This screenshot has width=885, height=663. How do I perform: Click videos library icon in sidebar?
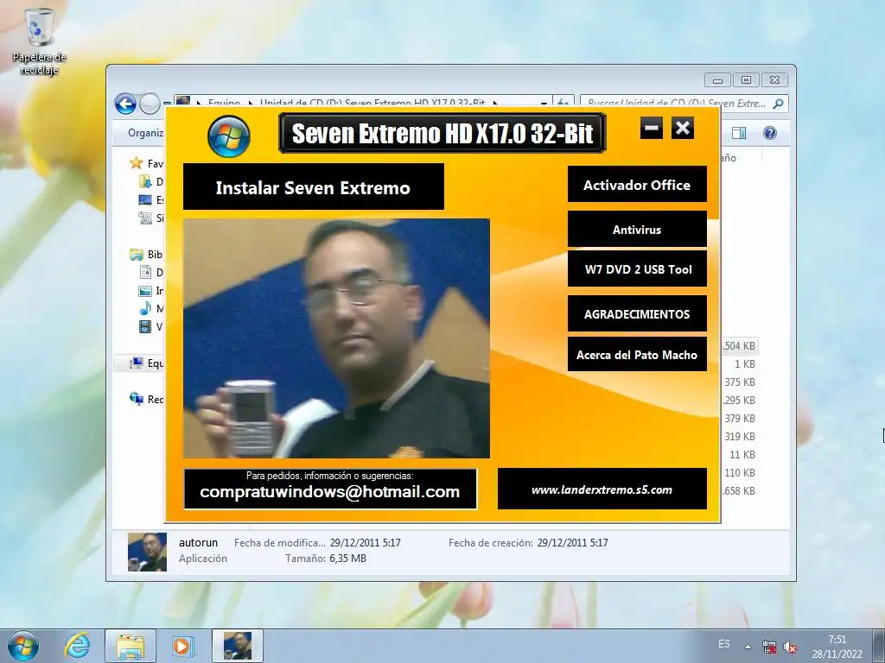coord(145,326)
